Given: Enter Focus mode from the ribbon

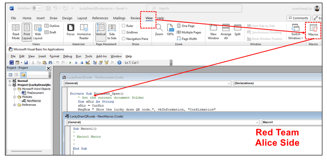Looking at the screenshot, I should [x=70, y=30].
